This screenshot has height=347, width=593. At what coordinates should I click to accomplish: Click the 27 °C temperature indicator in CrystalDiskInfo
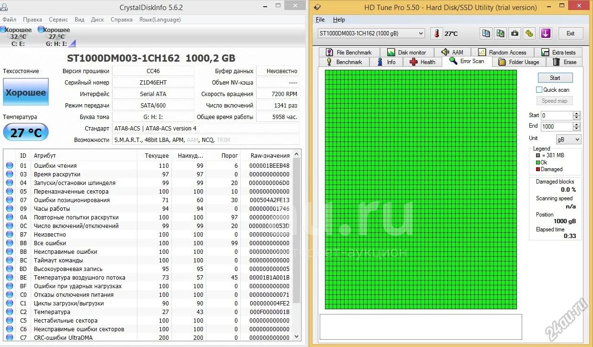click(26, 132)
